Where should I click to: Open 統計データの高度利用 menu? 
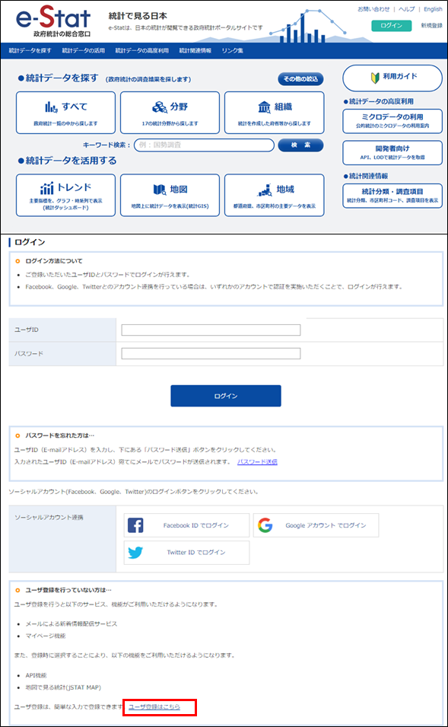[x=141, y=50]
